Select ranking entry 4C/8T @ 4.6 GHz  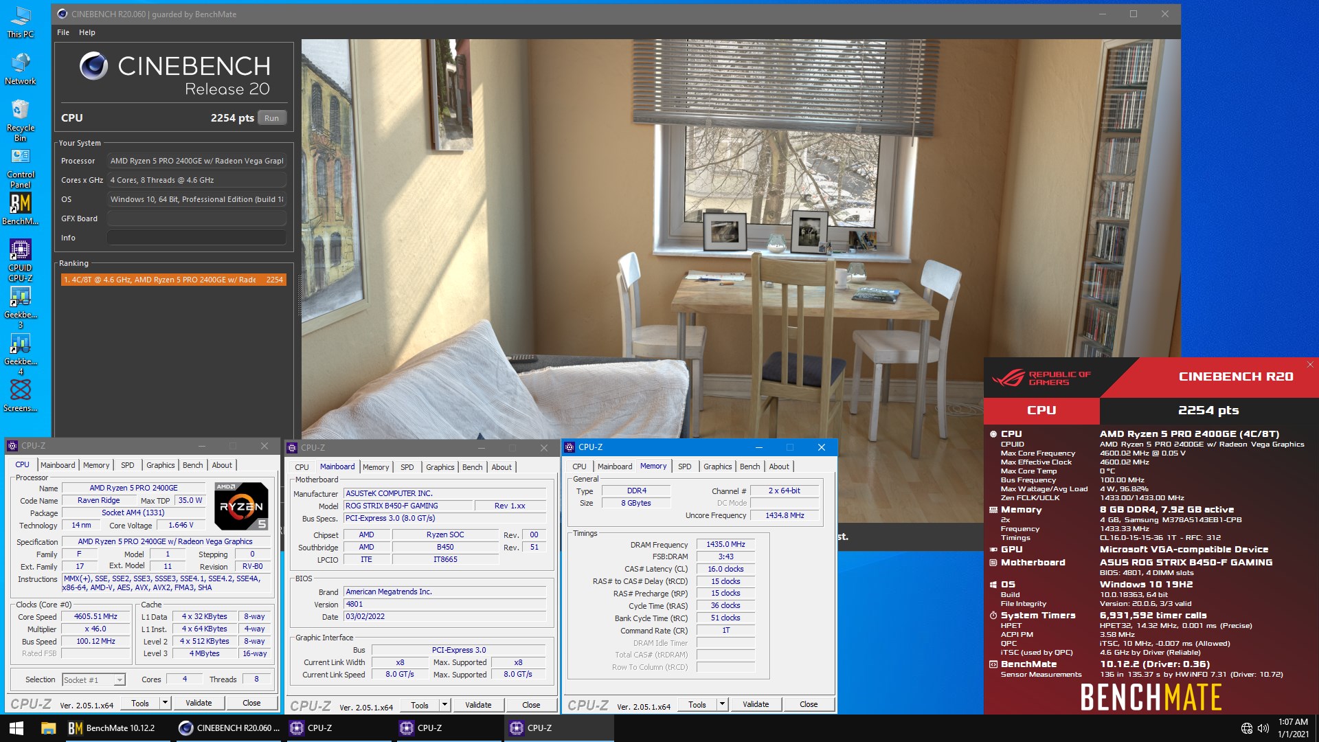pos(173,280)
